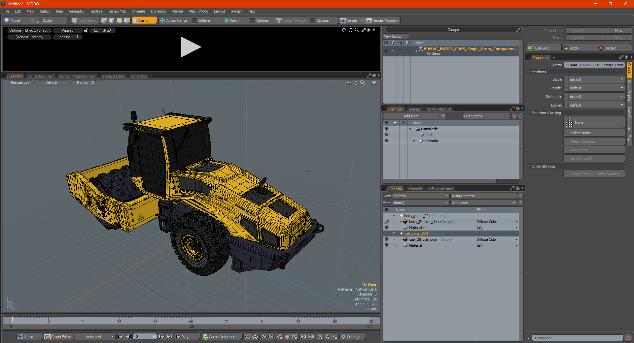
Task: Open 3D viewport gear options
Action: [x=374, y=83]
